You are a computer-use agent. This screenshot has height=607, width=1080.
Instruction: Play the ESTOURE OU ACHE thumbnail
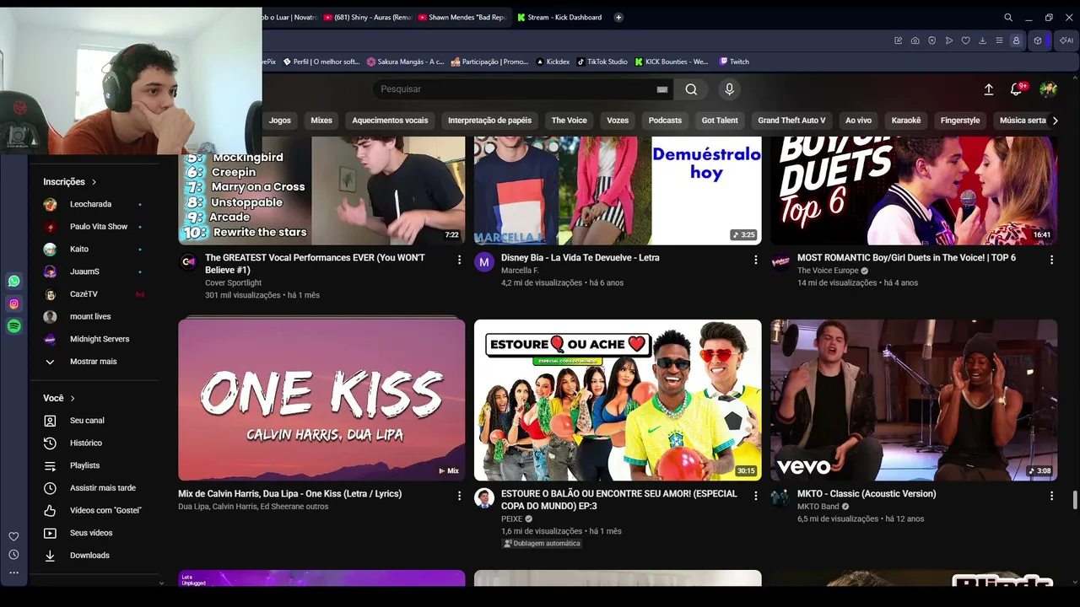[x=618, y=400]
